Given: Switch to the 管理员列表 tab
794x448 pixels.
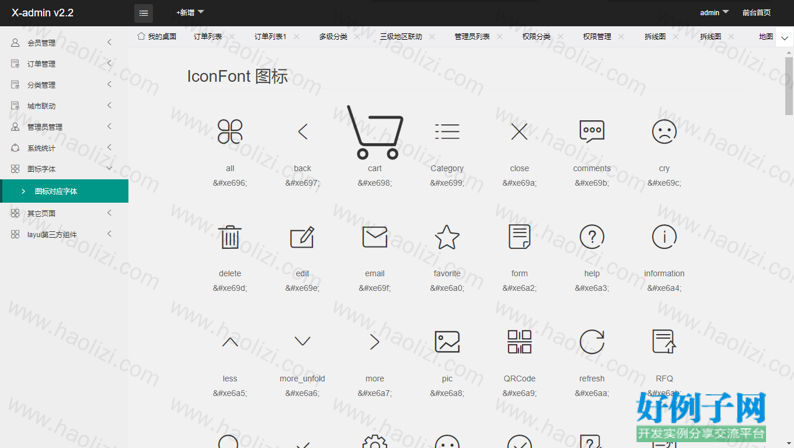Looking at the screenshot, I should coord(472,36).
